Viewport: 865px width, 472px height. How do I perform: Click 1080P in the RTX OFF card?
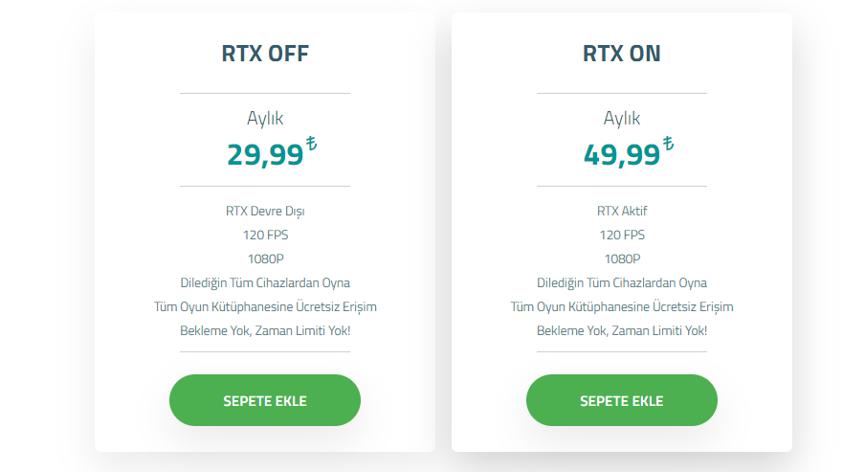coord(265,258)
